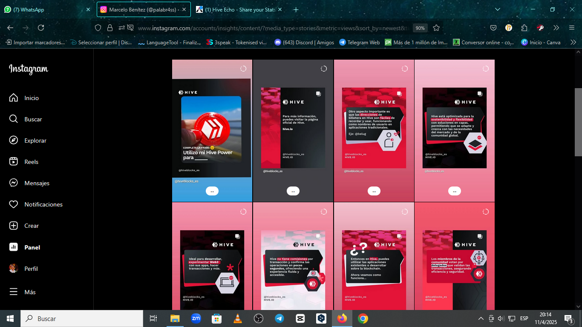Click the taskbar Buscar search box
This screenshot has width=582, height=327.
pos(82,318)
